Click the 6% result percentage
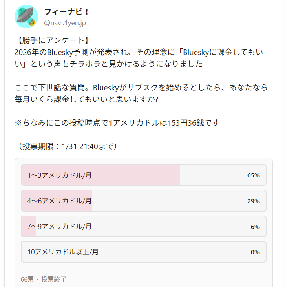This screenshot has width=287, height=287. 255,227
